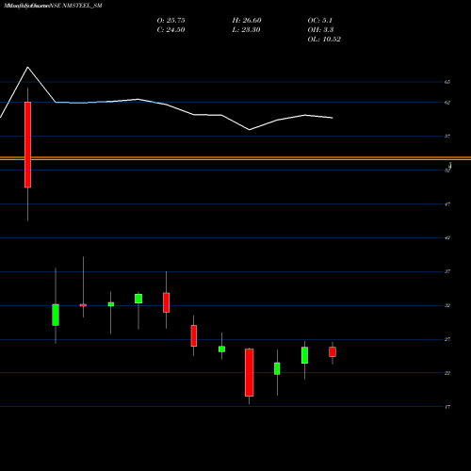Select the high value H: 26.60
Image resolution: width=471 pixels, height=471 pixels.
coord(247,21)
